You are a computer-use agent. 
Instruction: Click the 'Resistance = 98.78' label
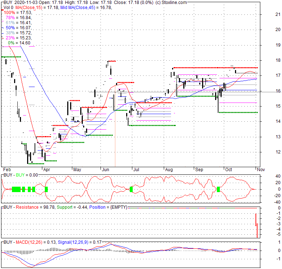(x=35, y=207)
